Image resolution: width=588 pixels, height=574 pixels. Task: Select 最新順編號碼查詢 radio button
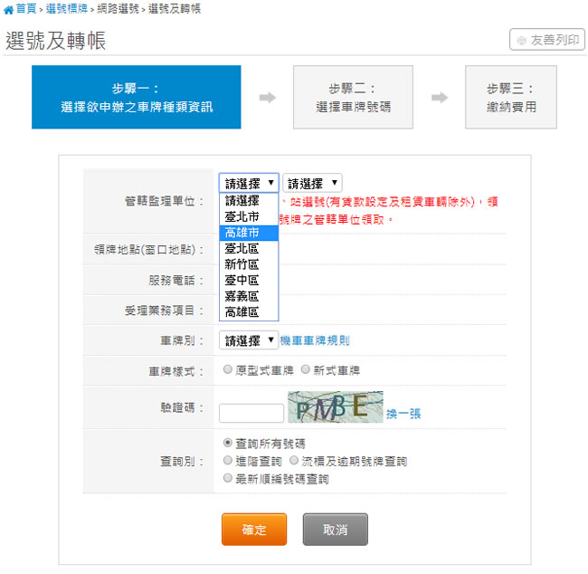(227, 478)
